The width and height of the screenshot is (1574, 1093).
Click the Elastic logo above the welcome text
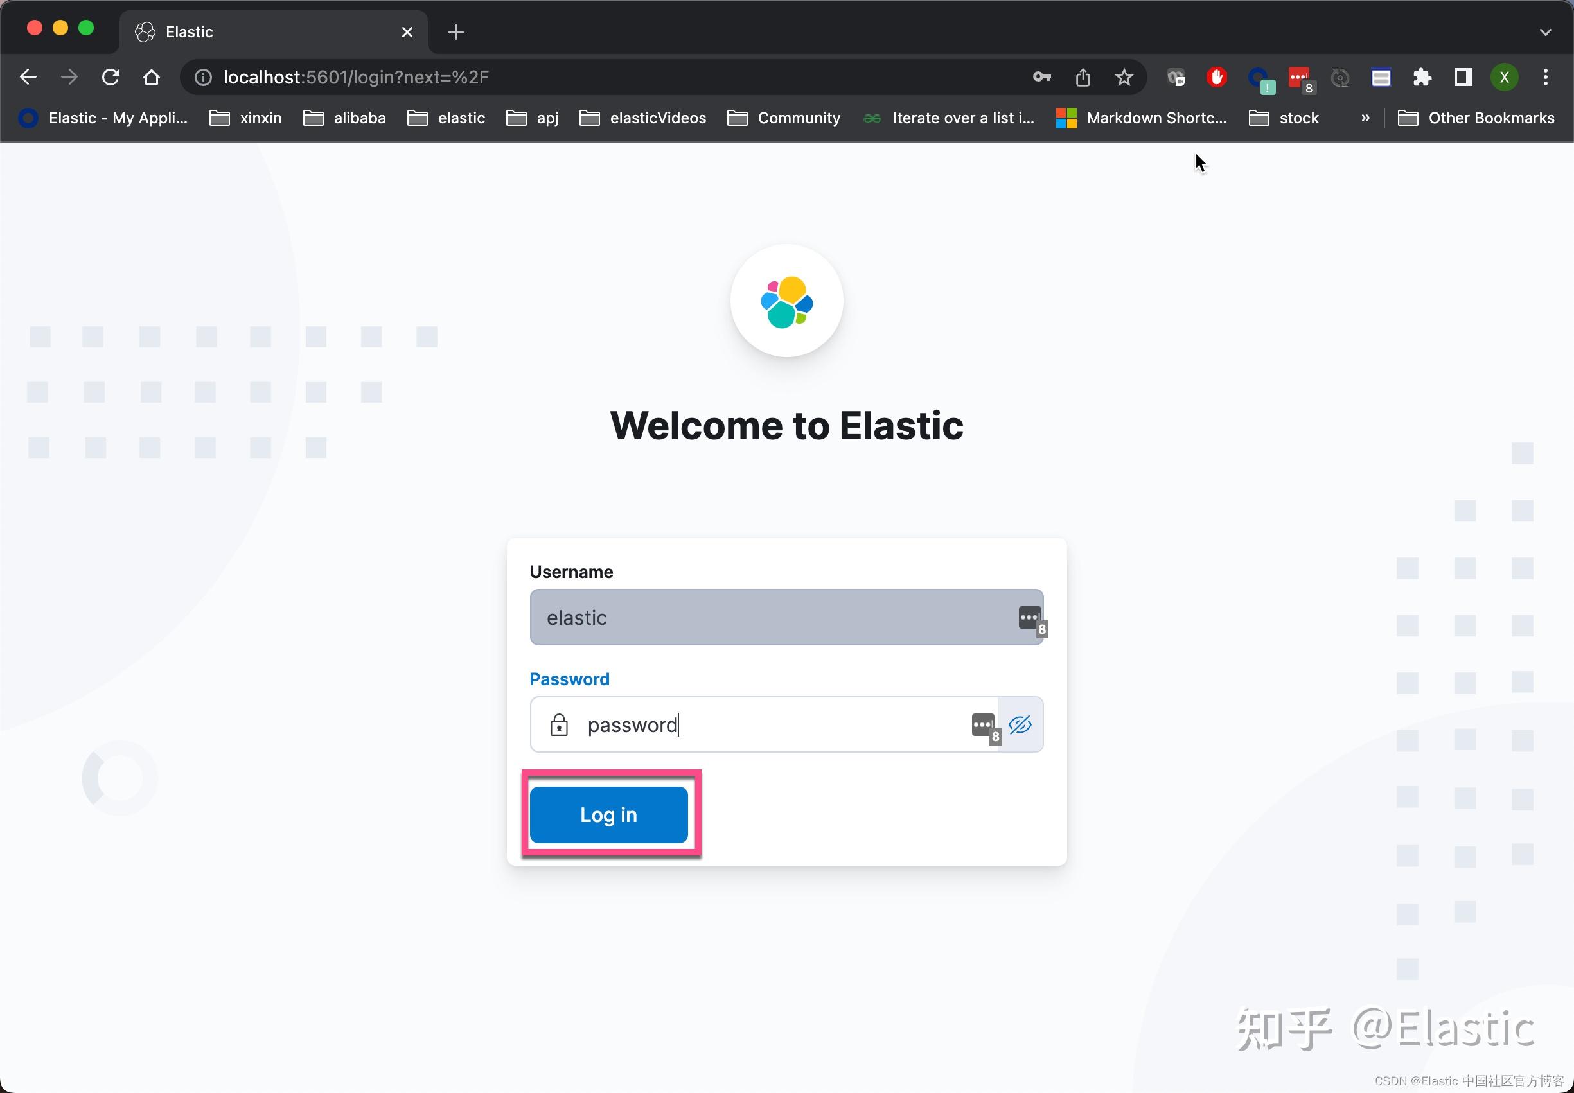coord(786,301)
